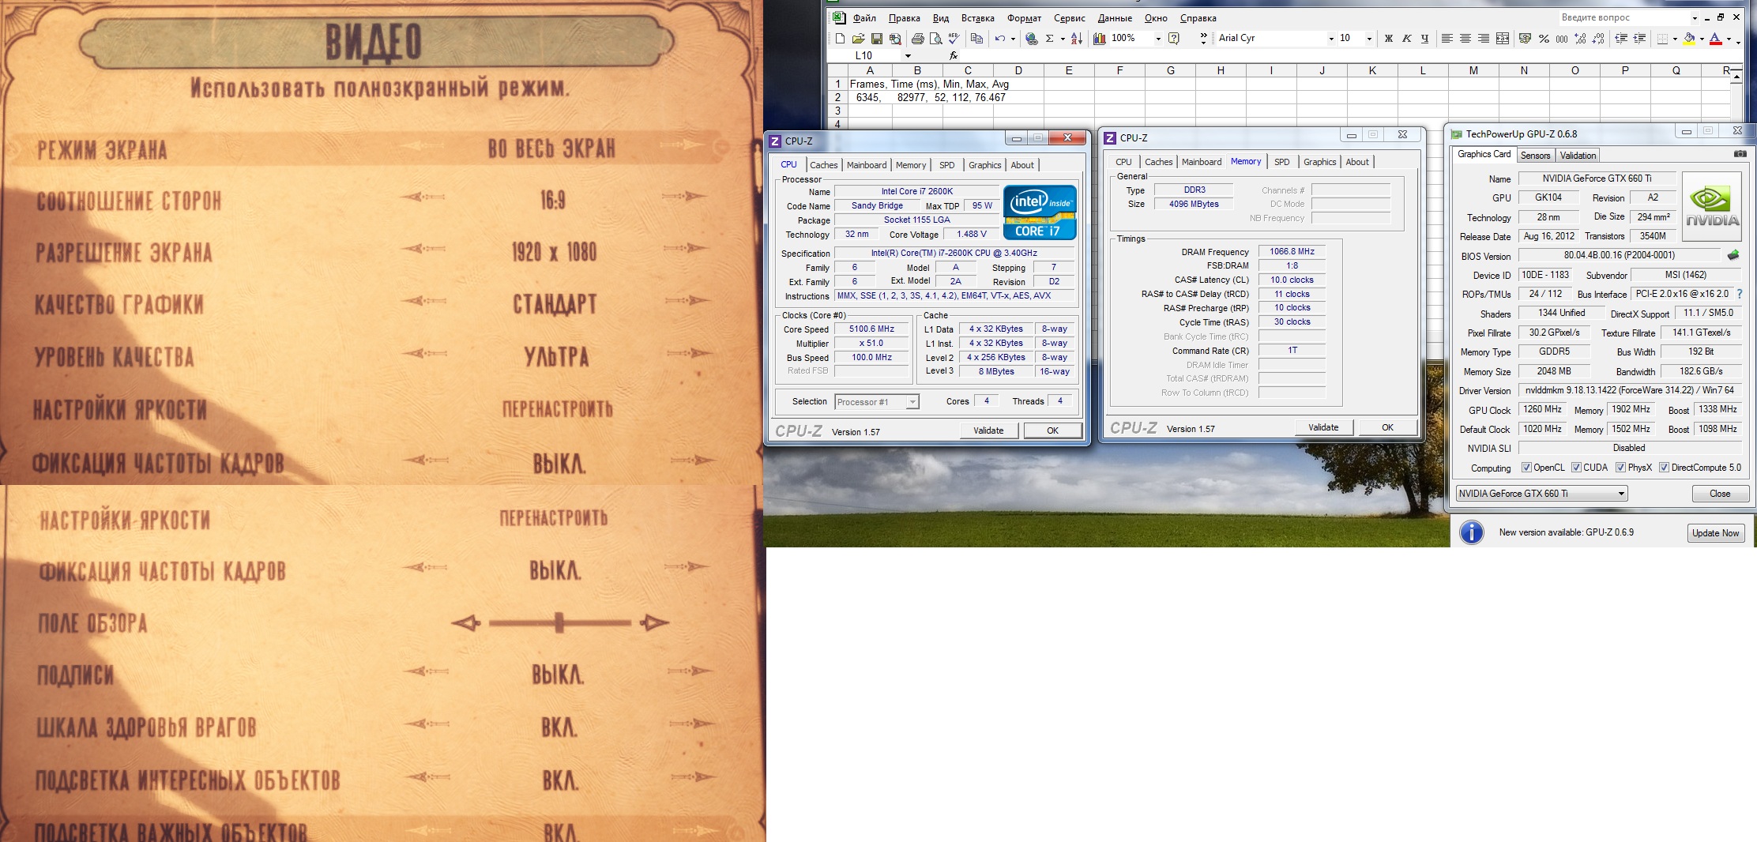Click Validate in CPU-Z CPU window
1757x842 pixels.
988,430
